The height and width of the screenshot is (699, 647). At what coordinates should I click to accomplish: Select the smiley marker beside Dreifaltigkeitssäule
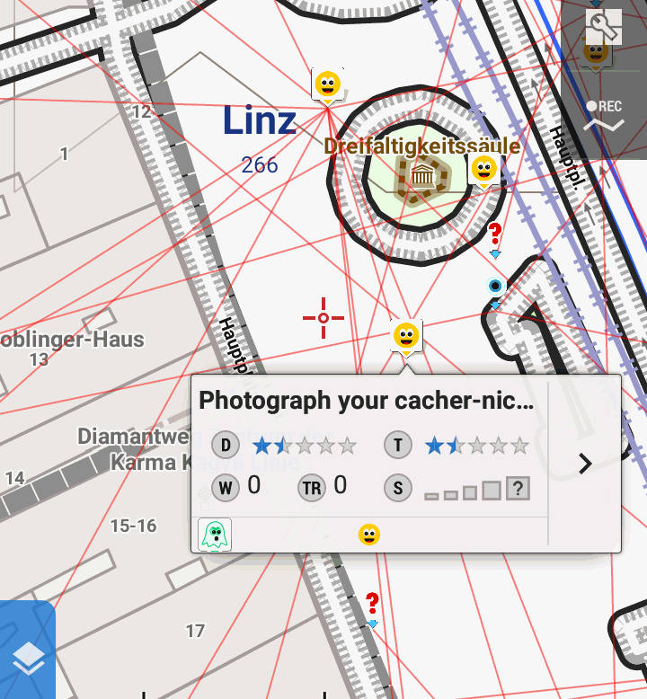pos(484,172)
